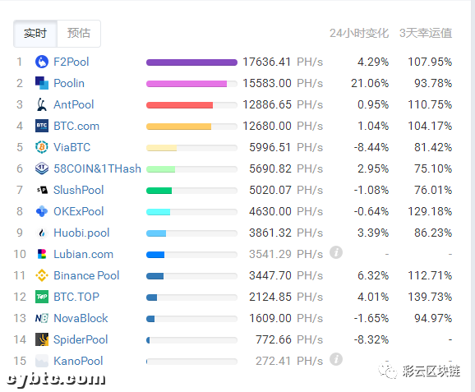Click the Lubian.com logo icon
475x392 pixels.
point(42,254)
